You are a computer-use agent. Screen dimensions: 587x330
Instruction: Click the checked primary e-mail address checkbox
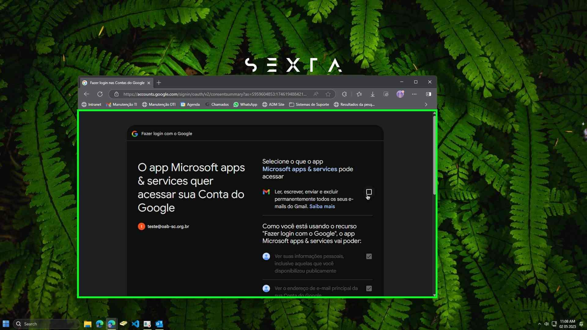[x=369, y=288]
